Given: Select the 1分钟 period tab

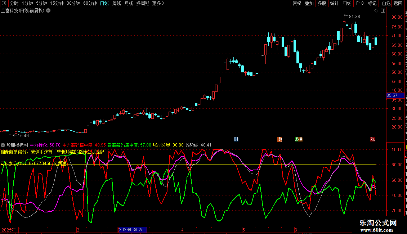Looking at the screenshot, I should 27,3.
